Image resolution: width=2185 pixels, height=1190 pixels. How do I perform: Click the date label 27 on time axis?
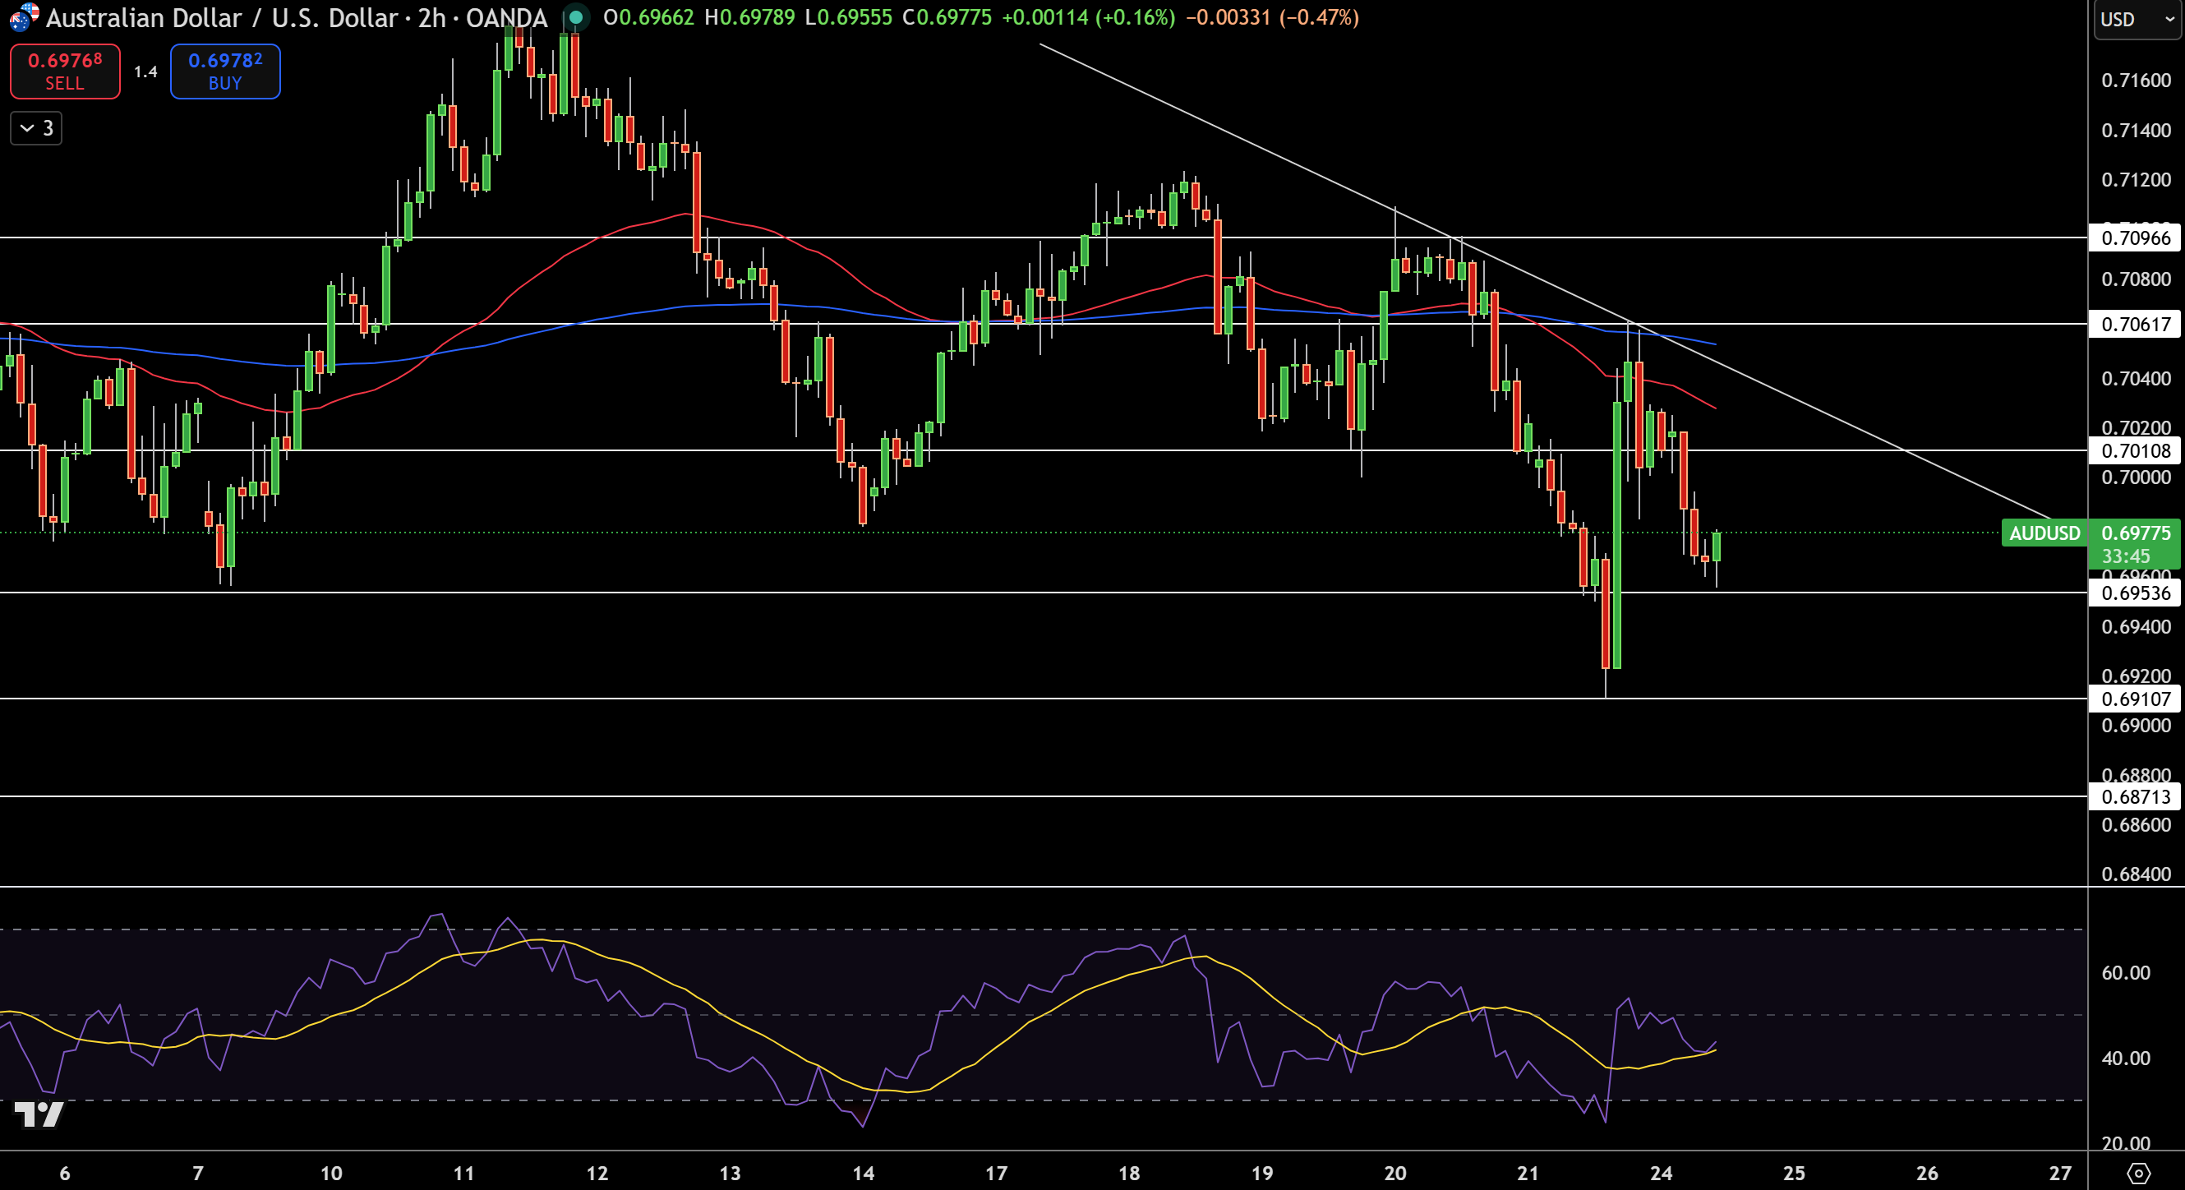coord(2060,1173)
